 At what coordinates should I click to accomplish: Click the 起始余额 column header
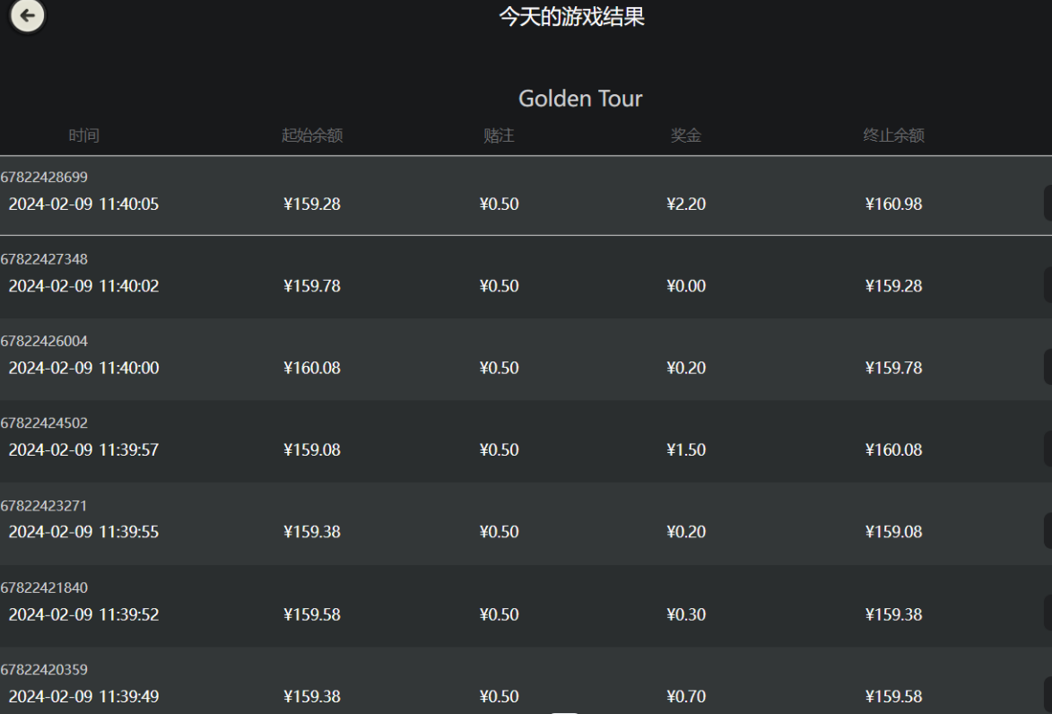pos(312,135)
